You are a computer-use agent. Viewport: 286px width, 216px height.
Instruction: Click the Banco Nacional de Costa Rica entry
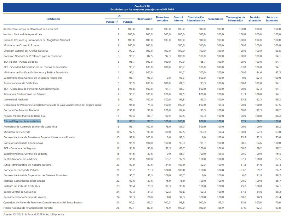tap(20, 83)
